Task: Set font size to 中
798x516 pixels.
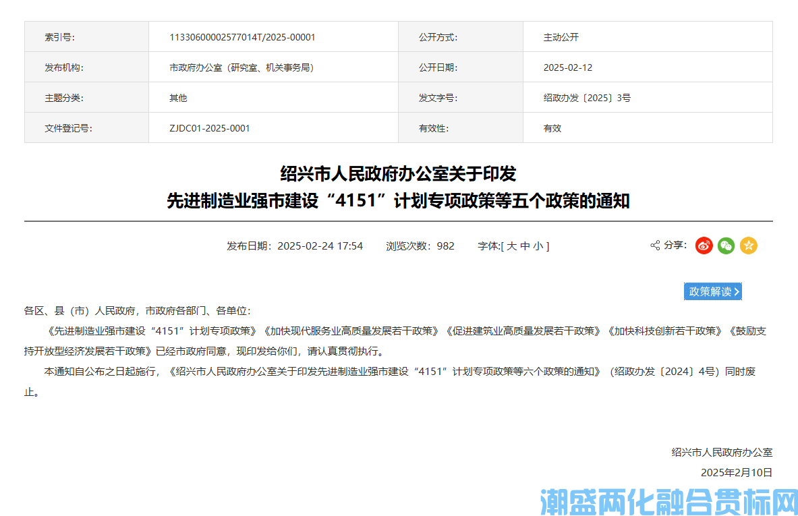Action: [525, 246]
